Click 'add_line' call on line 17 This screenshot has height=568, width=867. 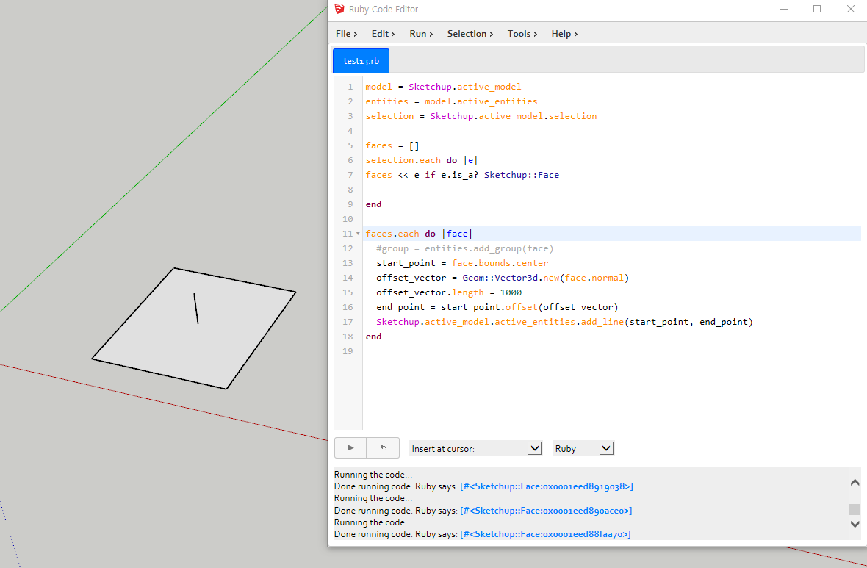point(602,322)
